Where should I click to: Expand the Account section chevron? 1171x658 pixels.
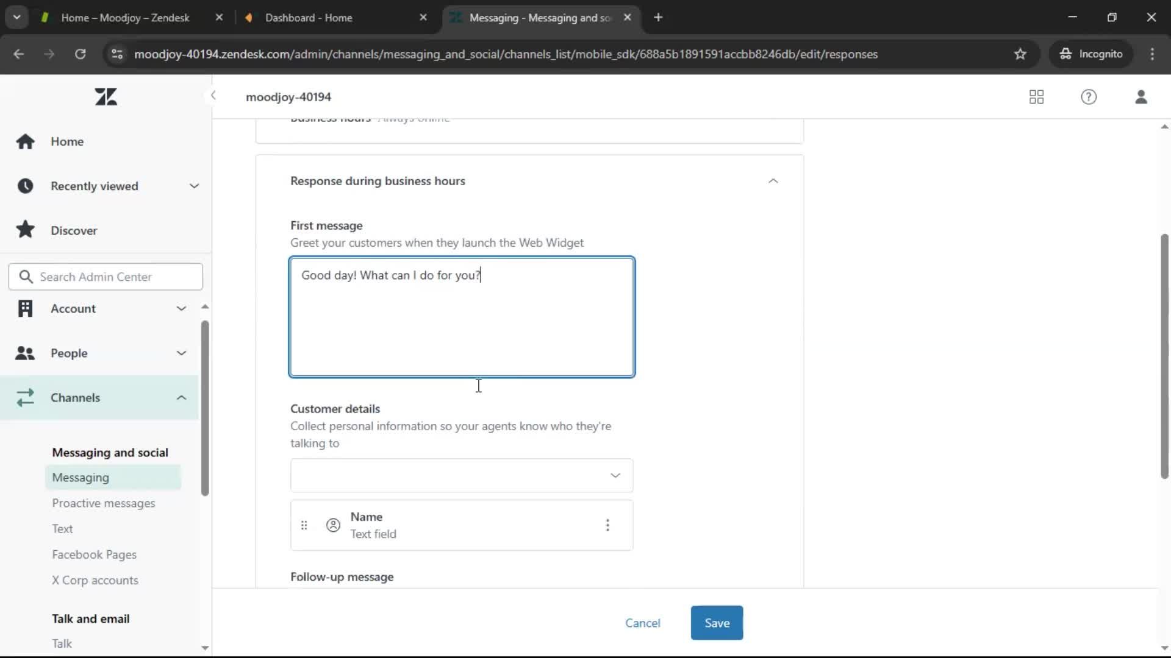click(x=181, y=308)
